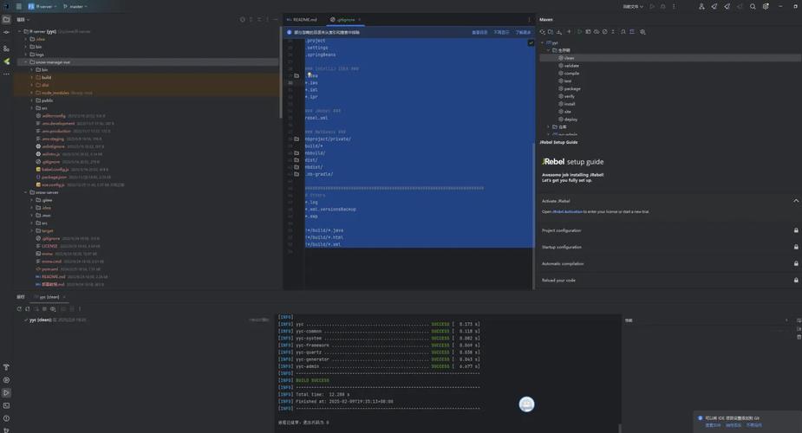Screen dimensions: 802x433
Task: Toggle Maven skip tests mode
Action: click(604, 32)
